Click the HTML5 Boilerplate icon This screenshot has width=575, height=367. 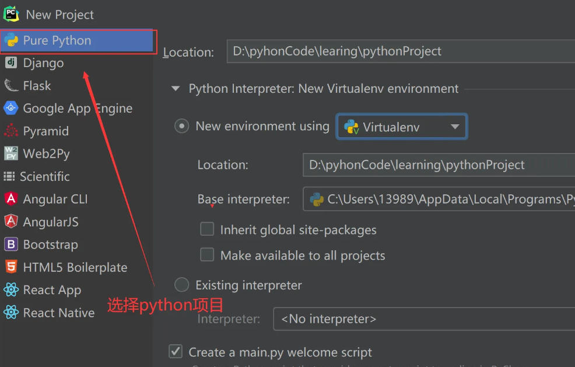coord(10,267)
